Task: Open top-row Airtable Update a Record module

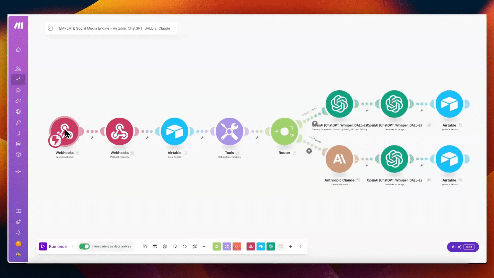Action: (449, 104)
